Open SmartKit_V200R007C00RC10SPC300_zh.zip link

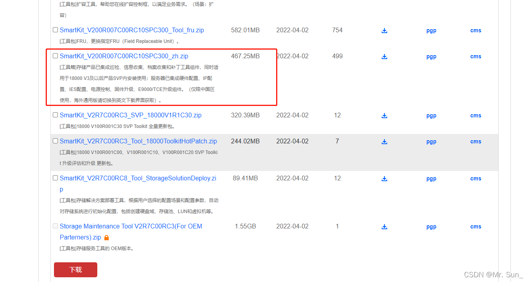(124, 56)
